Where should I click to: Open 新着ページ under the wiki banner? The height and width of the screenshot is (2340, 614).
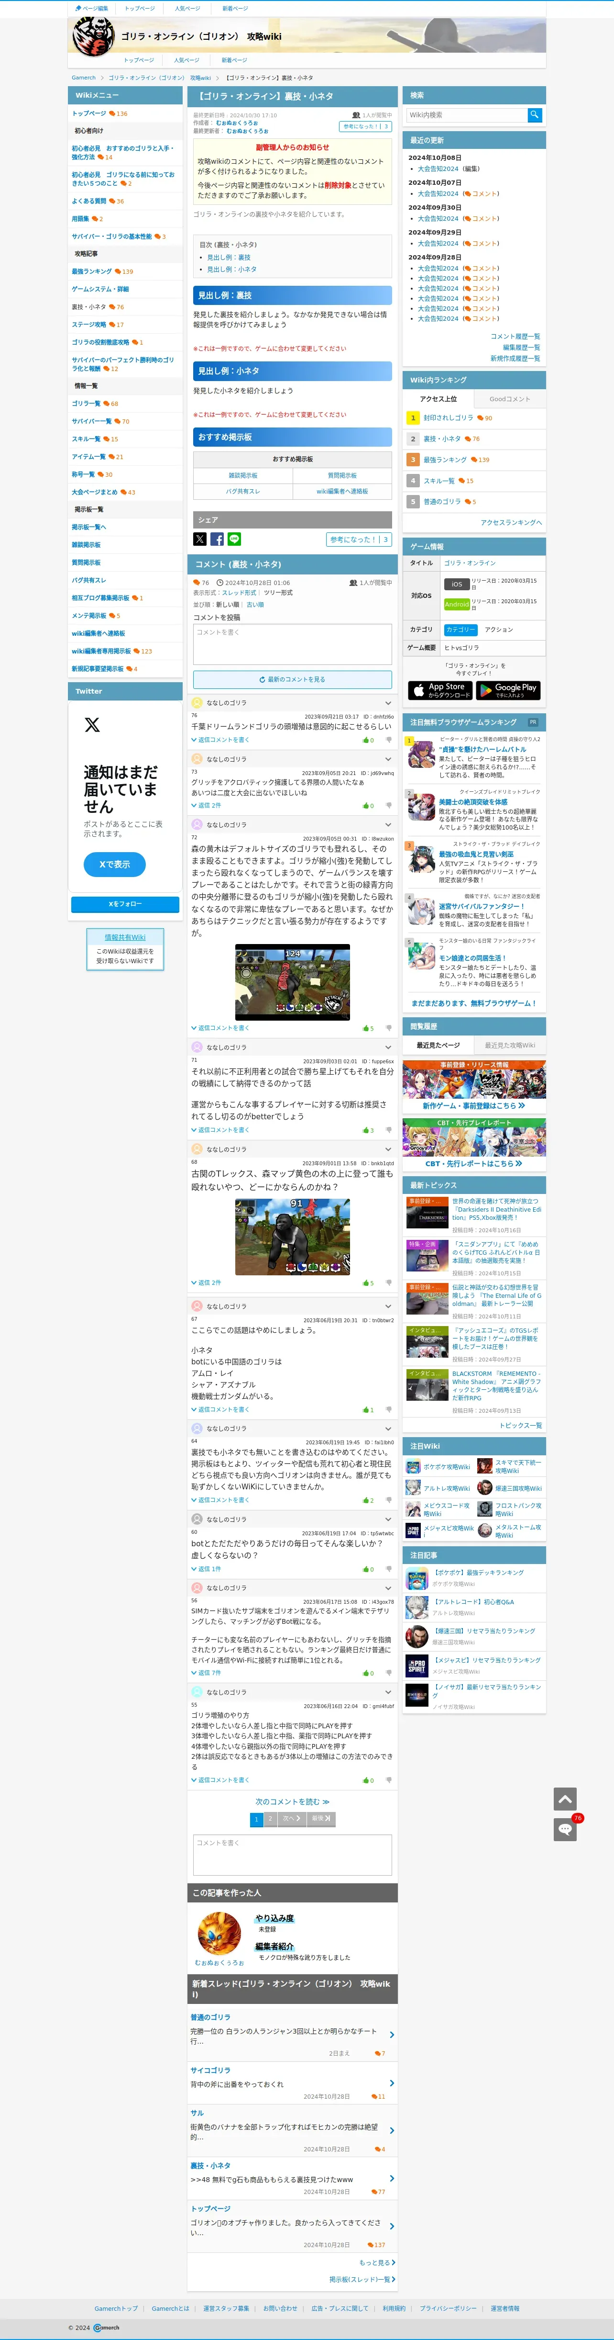pos(234,60)
